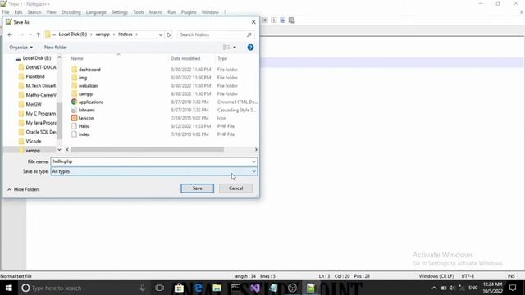Click the last Notepad++ toolbar icon behind the dialog

tap(292, 20)
